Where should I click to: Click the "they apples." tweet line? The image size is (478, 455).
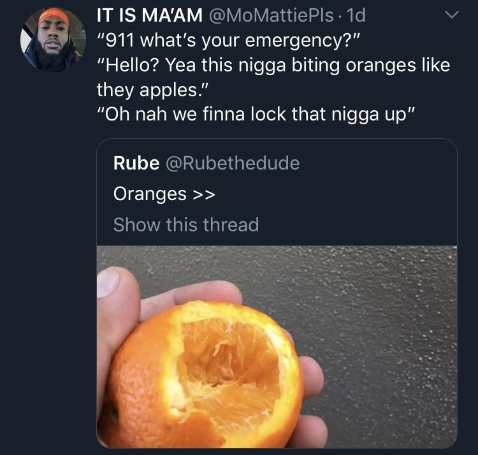coord(152,89)
